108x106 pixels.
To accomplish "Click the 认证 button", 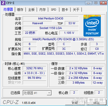I will [x=75, y=103].
